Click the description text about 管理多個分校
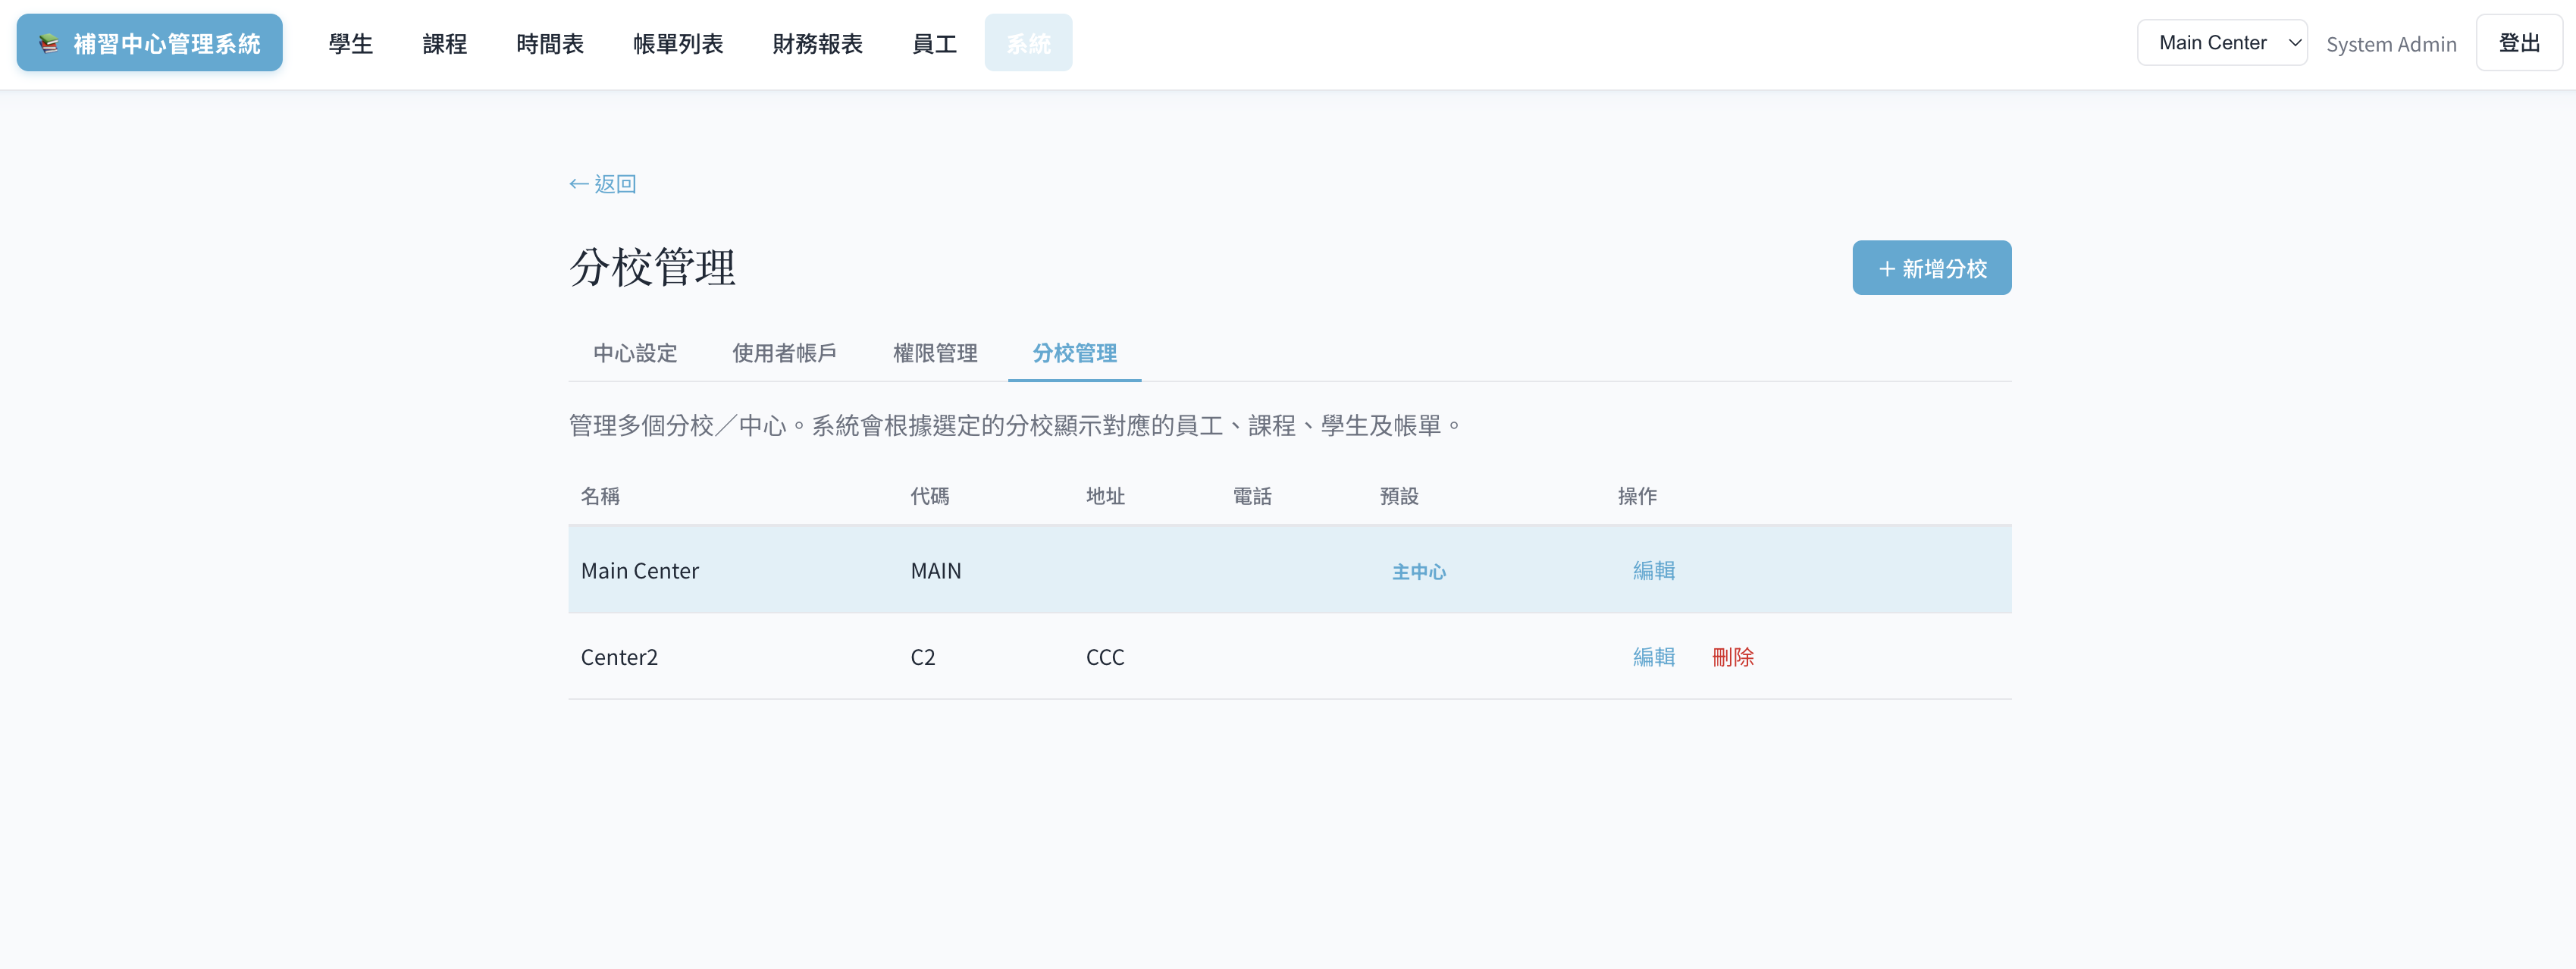The height and width of the screenshot is (969, 2576). coord(1015,426)
